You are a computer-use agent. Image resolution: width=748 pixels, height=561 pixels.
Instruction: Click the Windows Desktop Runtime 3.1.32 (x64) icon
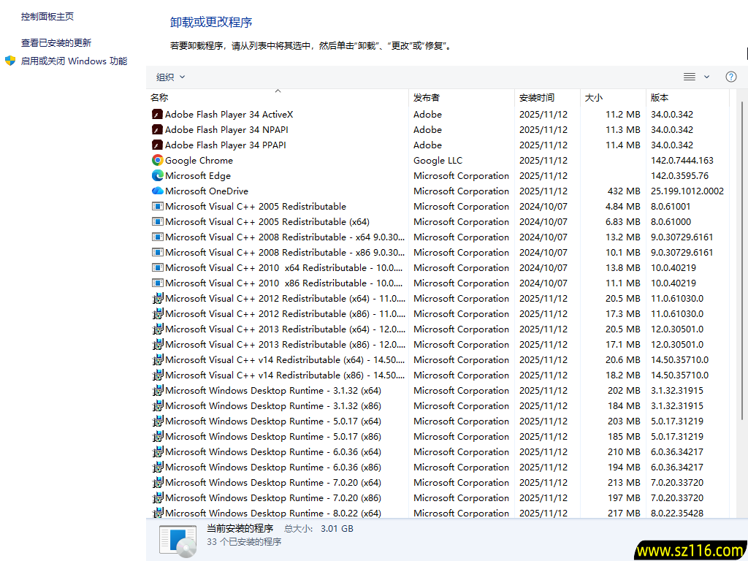(x=157, y=391)
